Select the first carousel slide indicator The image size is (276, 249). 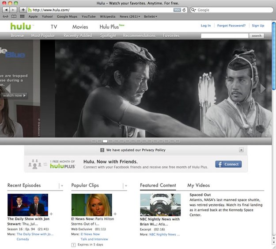(x=94, y=141)
